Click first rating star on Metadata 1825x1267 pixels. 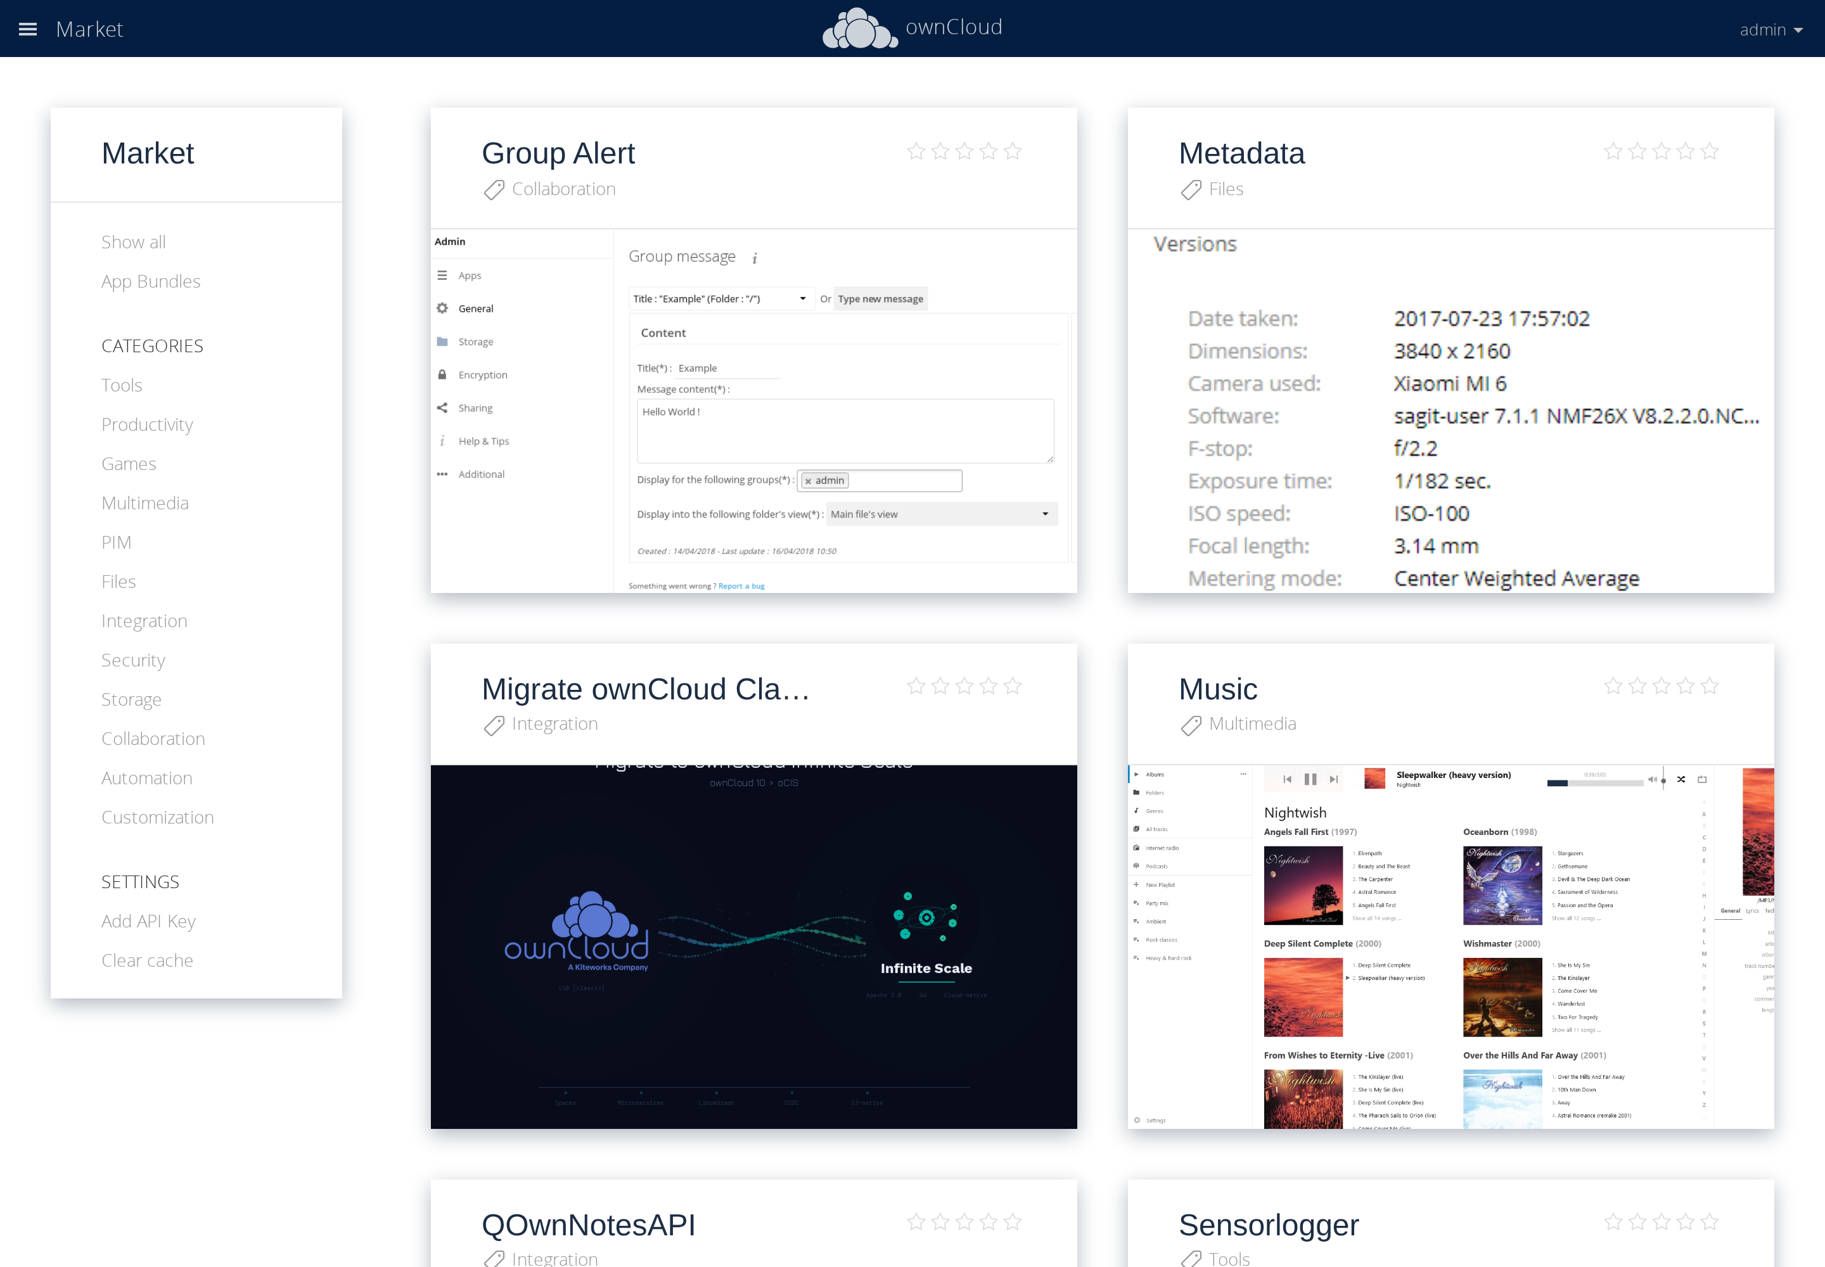1613,151
